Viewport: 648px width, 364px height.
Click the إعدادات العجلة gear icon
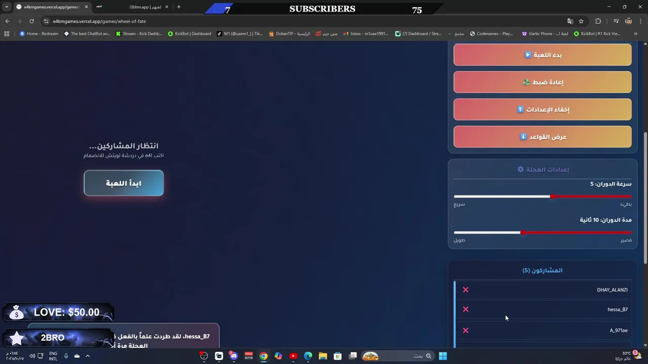[x=520, y=169]
